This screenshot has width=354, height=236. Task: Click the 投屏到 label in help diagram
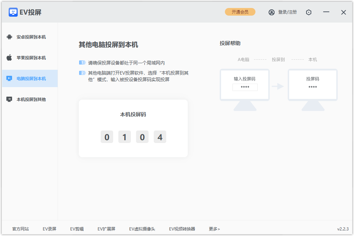click(x=278, y=60)
